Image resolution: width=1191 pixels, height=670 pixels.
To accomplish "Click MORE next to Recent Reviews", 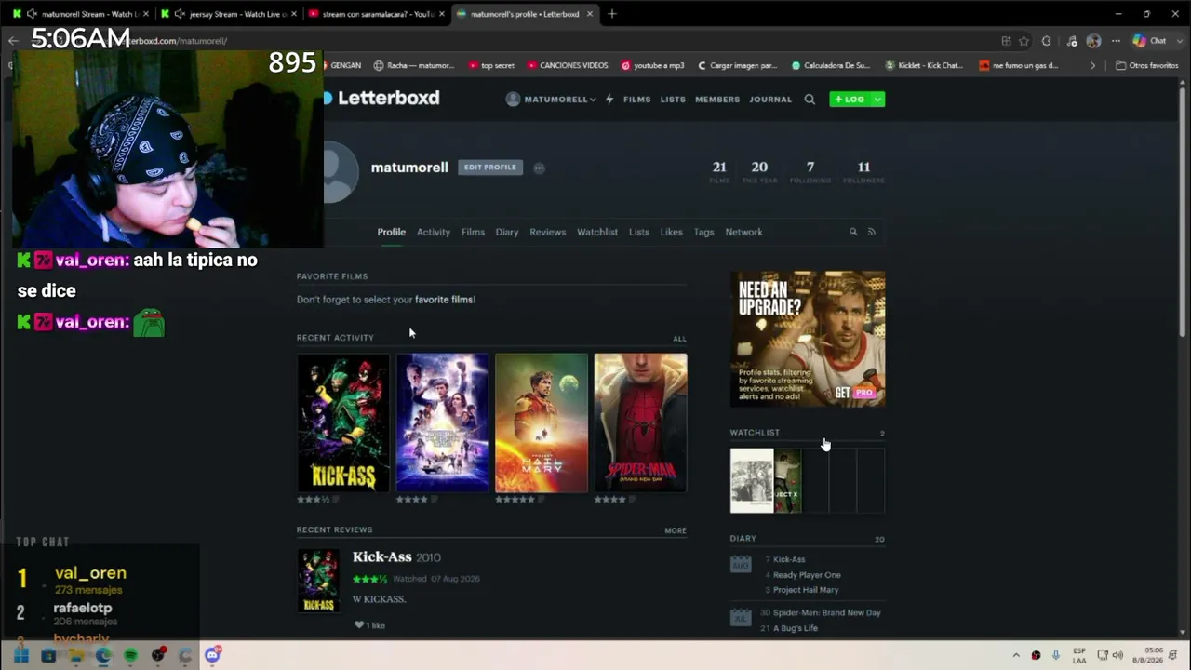I will (x=676, y=530).
